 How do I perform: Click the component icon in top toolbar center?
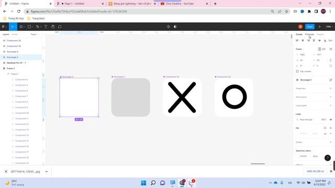[169, 27]
